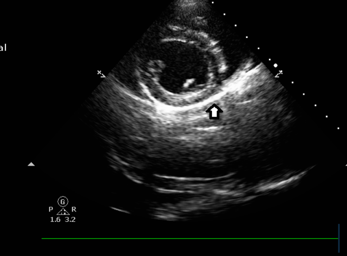
Task: Click the round focus dot on depth scale
Action: click(x=276, y=66)
